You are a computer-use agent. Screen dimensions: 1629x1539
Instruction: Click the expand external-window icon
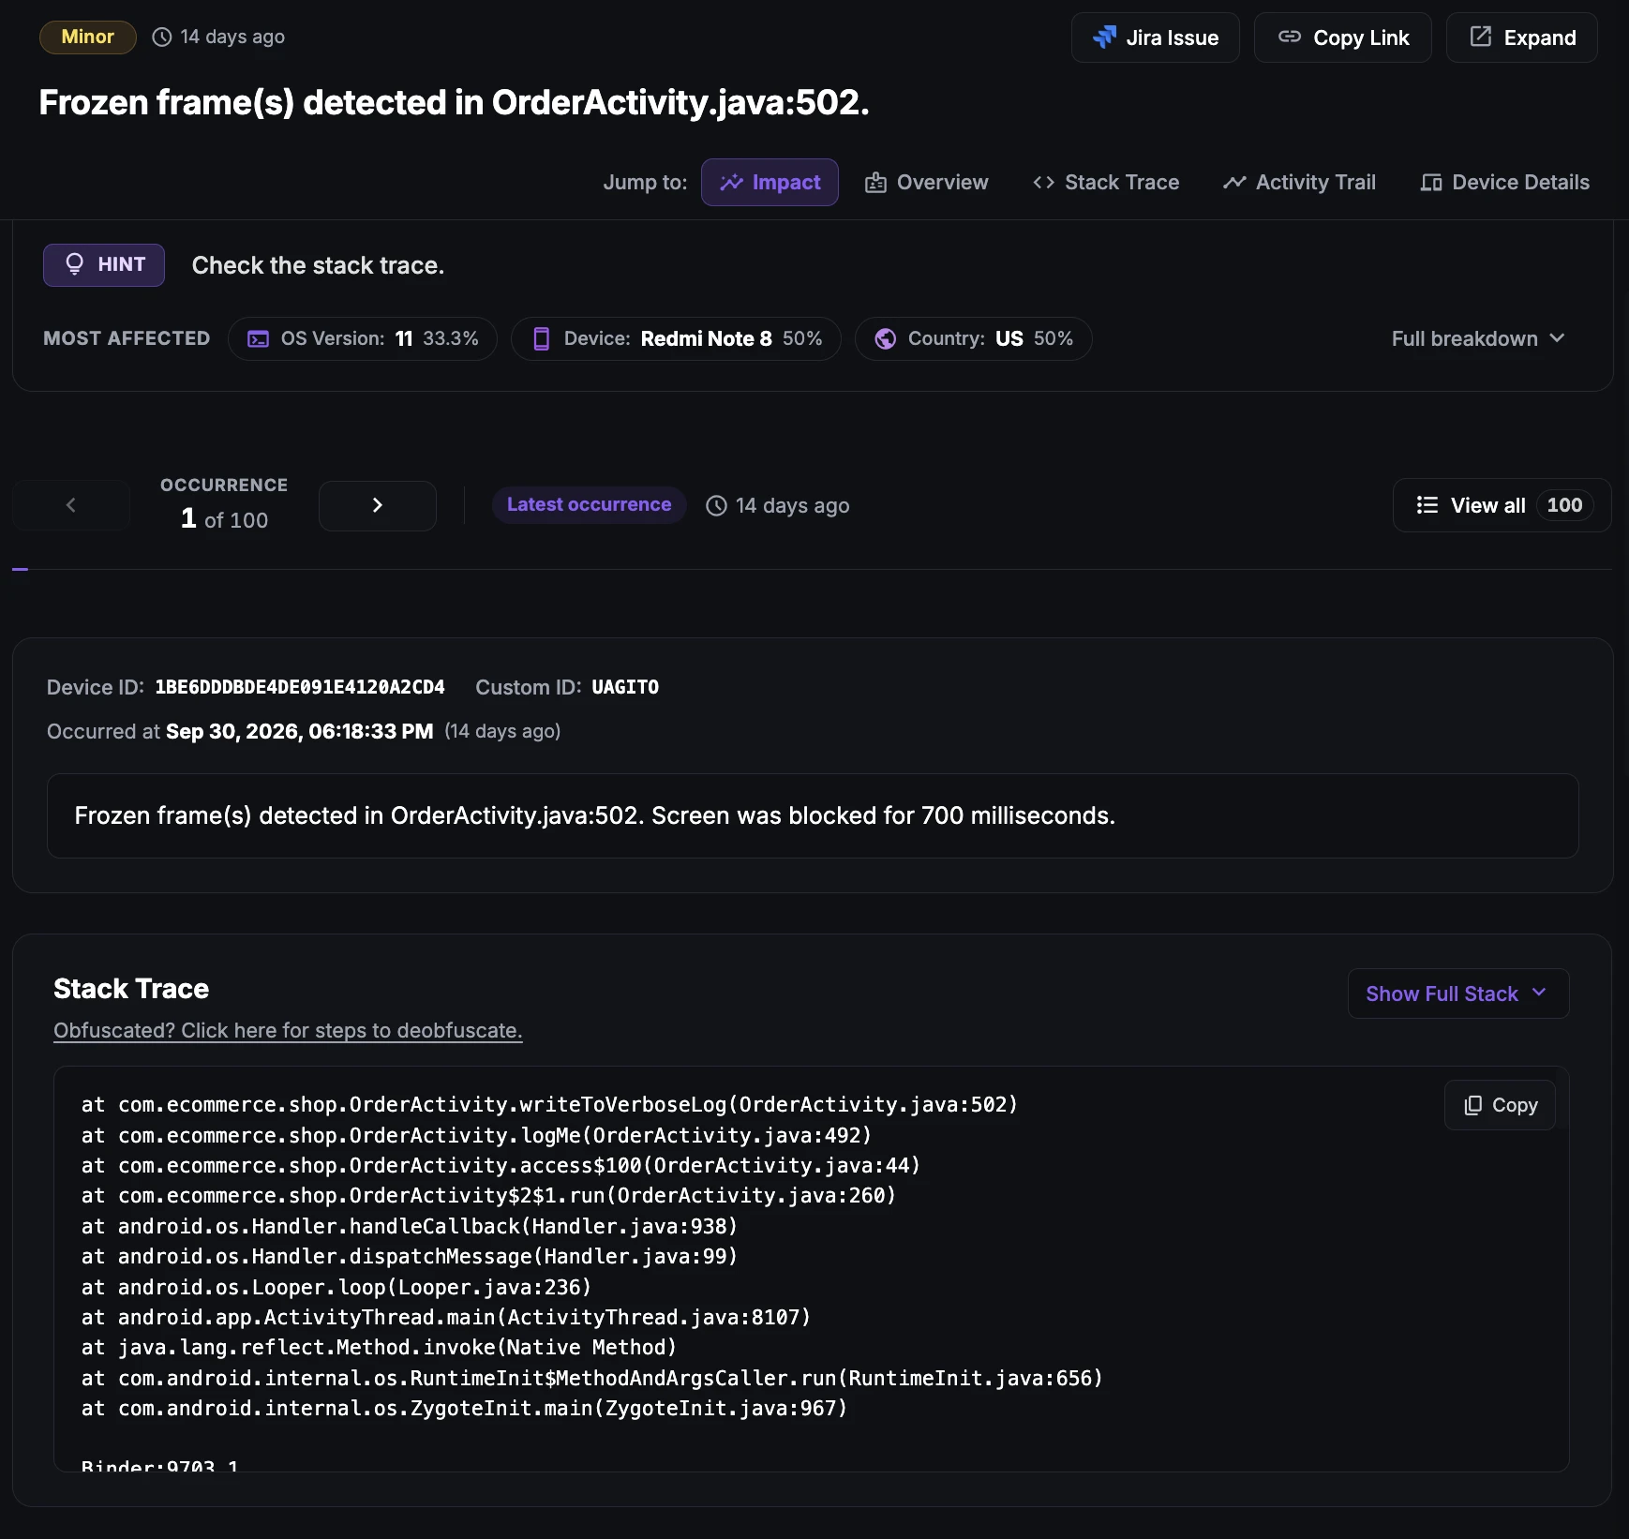[1481, 37]
